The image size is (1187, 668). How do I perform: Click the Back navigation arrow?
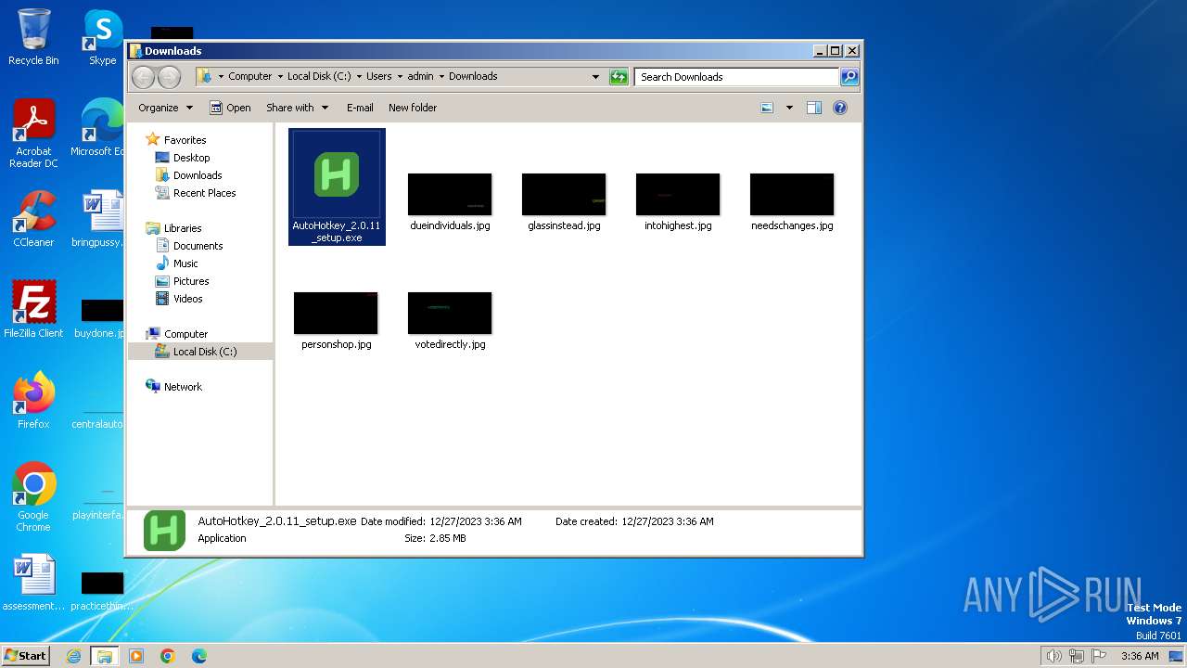[x=143, y=77]
